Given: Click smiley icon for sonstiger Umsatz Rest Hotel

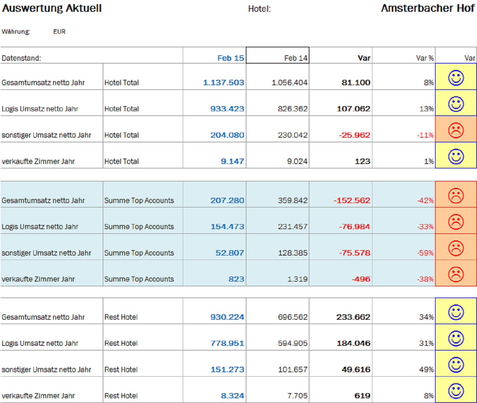Looking at the screenshot, I should 456,365.
